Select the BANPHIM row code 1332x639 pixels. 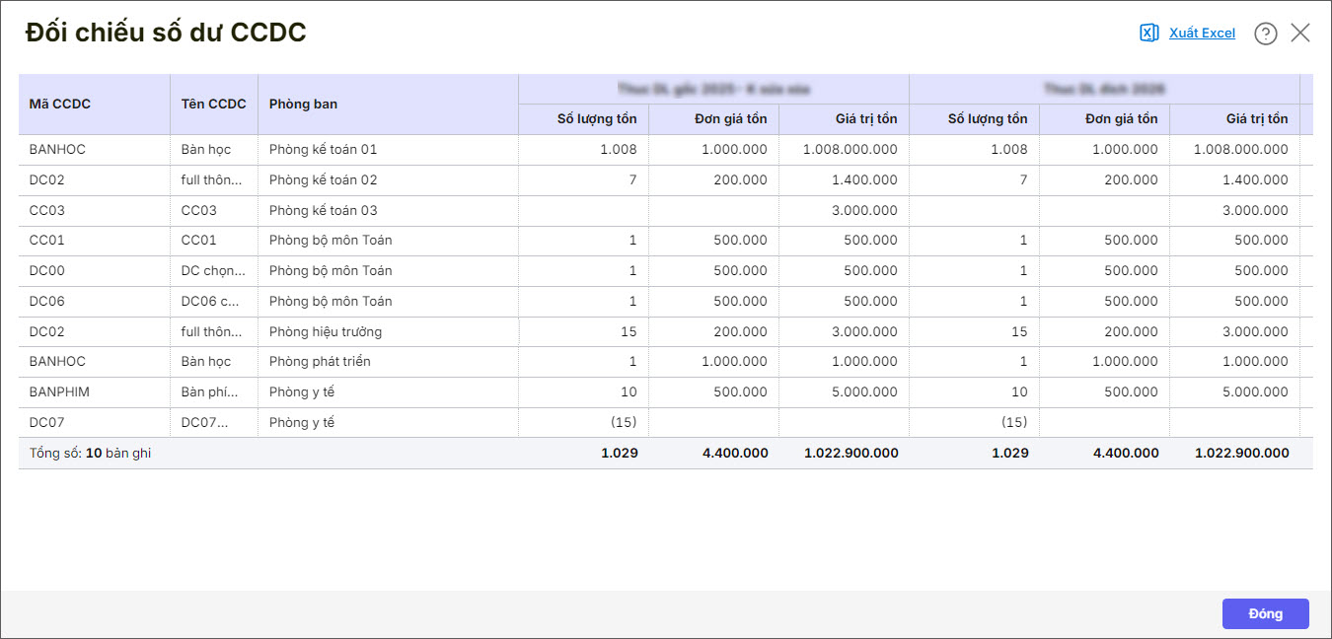click(59, 391)
